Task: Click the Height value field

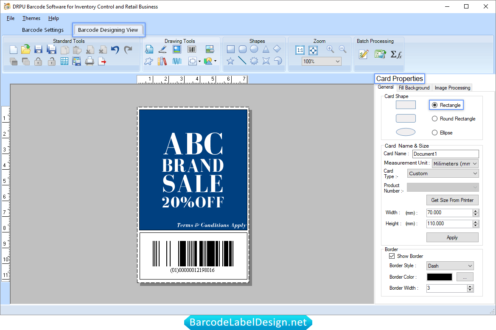Action: 449,224
